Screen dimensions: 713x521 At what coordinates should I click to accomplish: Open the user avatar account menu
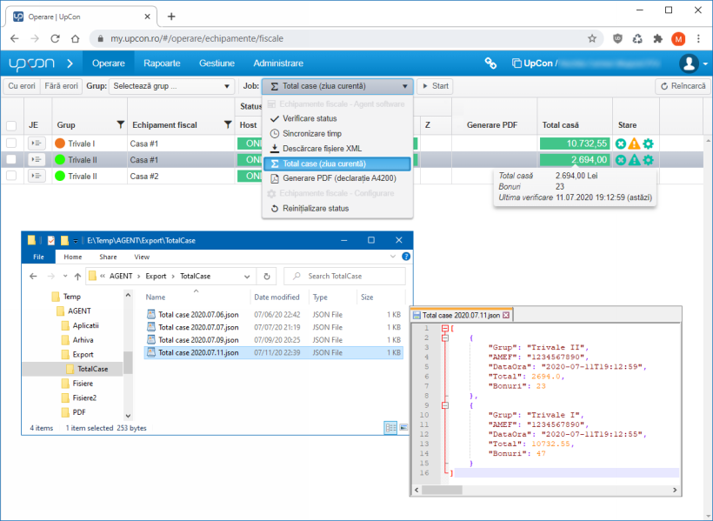(x=689, y=63)
